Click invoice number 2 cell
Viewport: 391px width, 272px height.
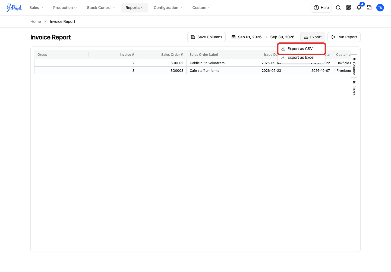(x=113, y=63)
